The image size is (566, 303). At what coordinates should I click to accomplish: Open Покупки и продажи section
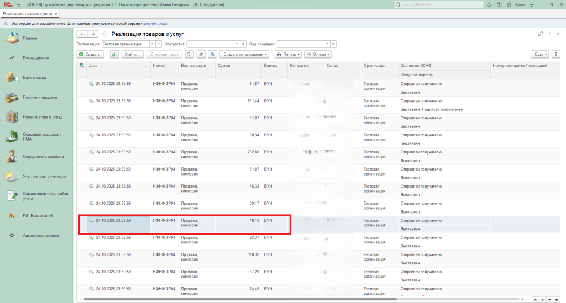39,97
